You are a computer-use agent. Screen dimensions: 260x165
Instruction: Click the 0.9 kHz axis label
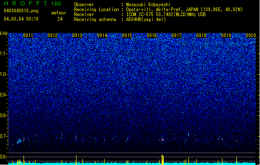4,95
